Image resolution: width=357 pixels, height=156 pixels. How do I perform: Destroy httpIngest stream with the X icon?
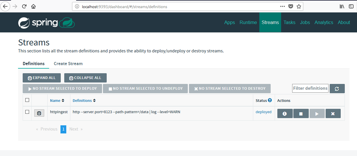[x=333, y=114]
